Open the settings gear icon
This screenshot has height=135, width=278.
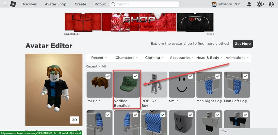271,4
